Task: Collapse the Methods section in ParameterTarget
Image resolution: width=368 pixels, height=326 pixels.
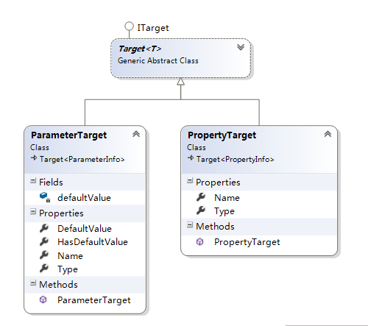Action: point(33,283)
